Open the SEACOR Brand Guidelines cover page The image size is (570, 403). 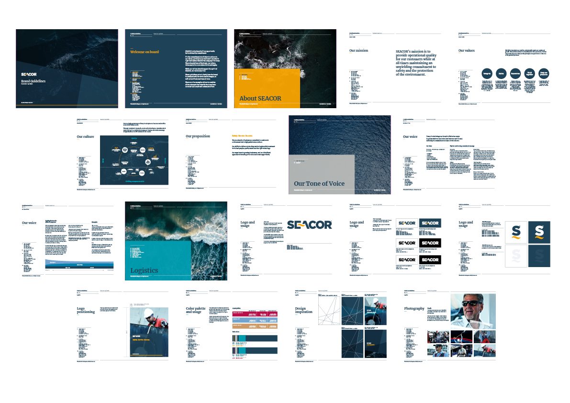click(67, 68)
